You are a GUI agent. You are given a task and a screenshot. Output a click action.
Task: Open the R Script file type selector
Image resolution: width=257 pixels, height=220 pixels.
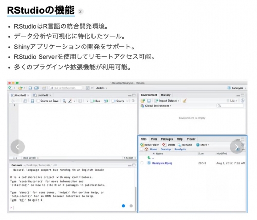[x=130, y=158]
